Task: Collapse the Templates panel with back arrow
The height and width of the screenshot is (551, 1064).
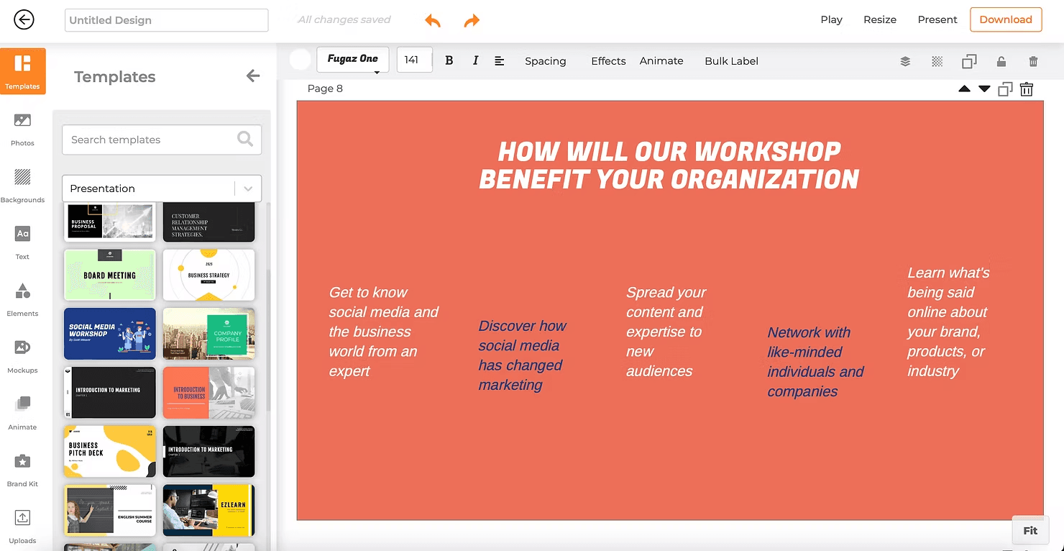Action: pyautogui.click(x=252, y=76)
